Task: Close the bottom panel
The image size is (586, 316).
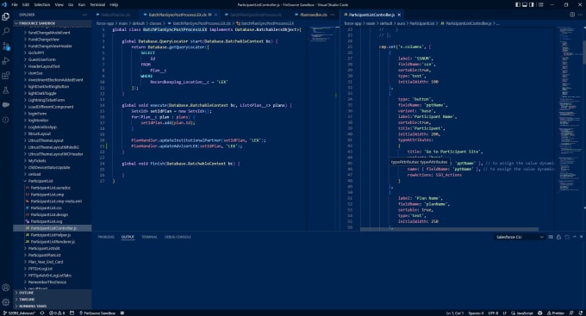Action: 581,237
